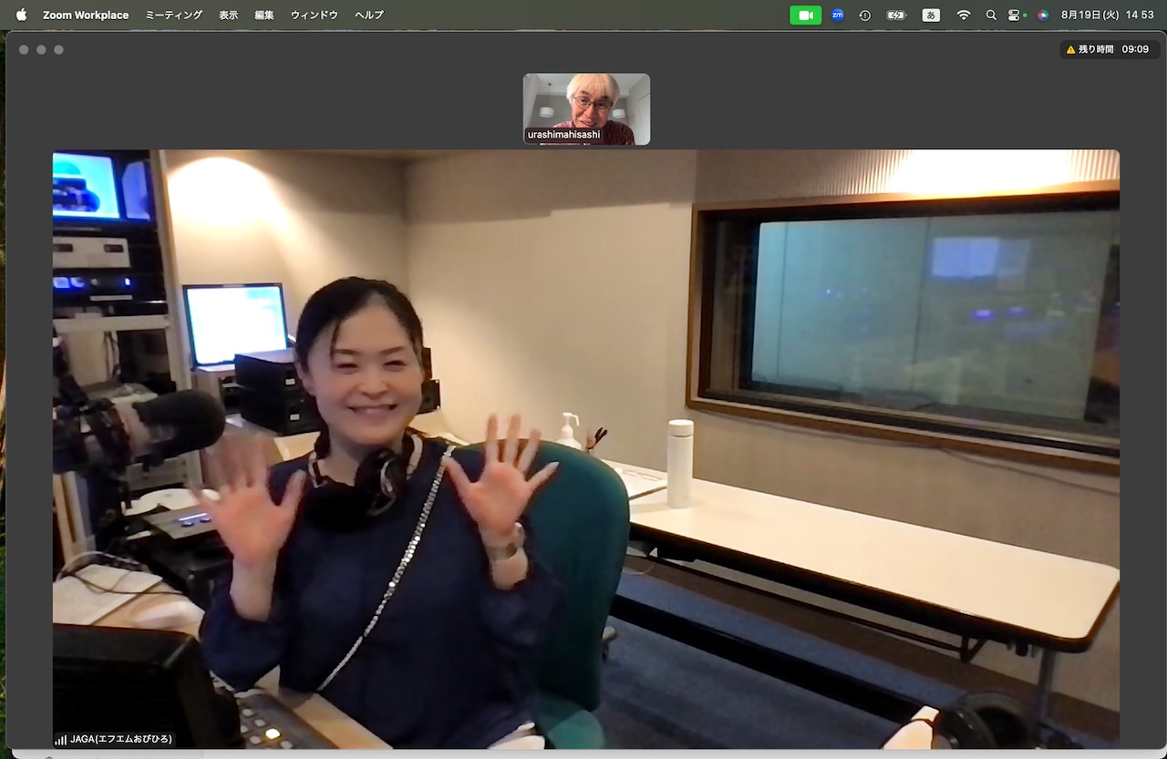Viewport: 1167px width, 759px height.
Task: Click the main speaker video of JAGA
Action: 585,449
